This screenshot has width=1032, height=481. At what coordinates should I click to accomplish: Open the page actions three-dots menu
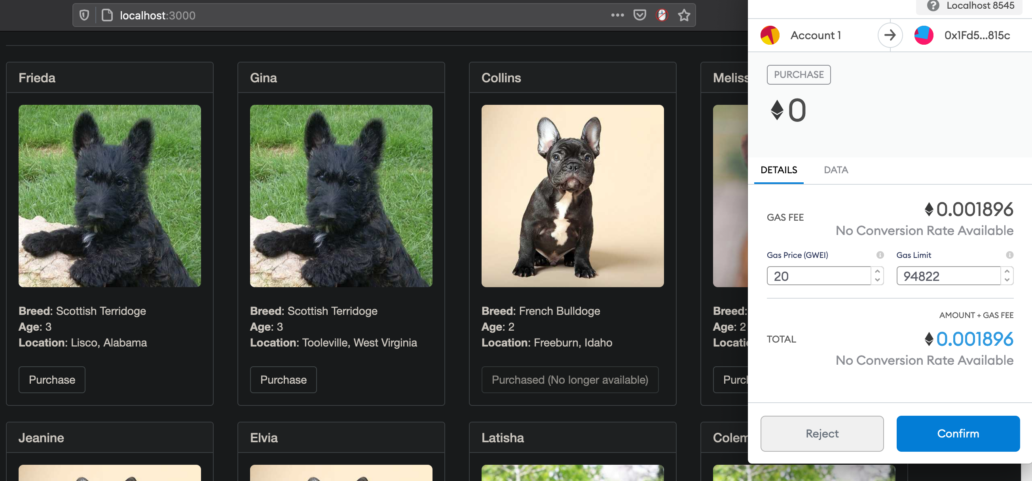pyautogui.click(x=617, y=15)
